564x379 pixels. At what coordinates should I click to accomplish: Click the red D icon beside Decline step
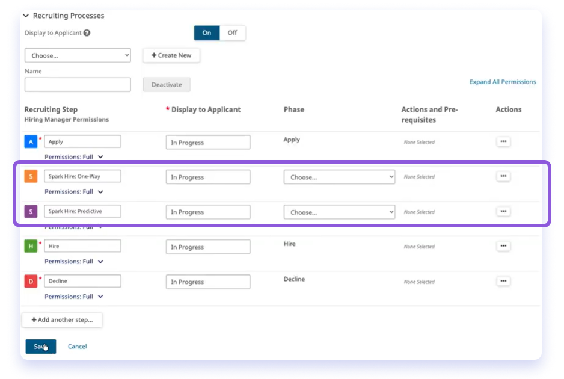(31, 281)
